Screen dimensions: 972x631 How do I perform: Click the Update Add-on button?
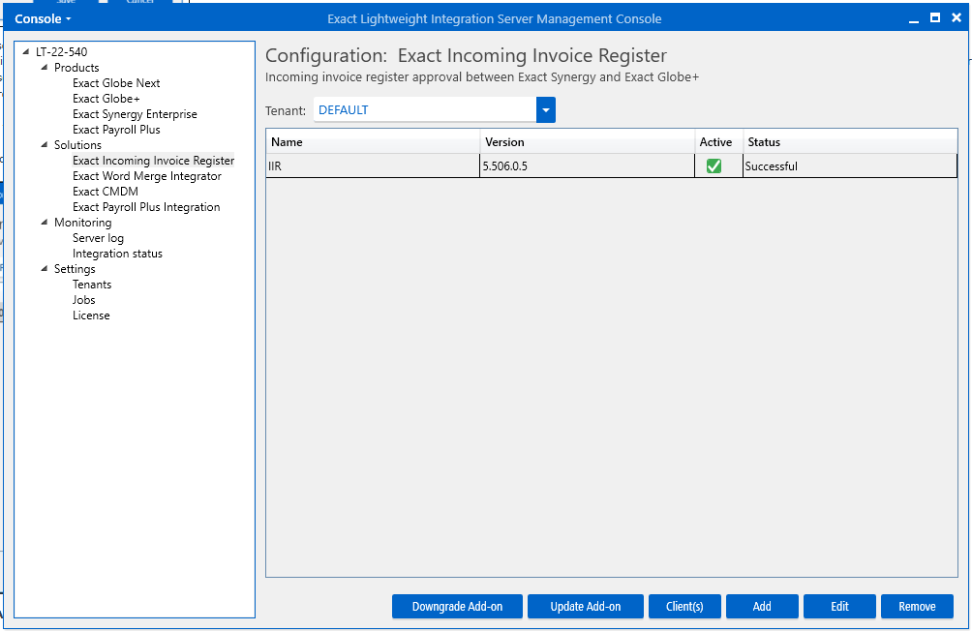pyautogui.click(x=585, y=607)
